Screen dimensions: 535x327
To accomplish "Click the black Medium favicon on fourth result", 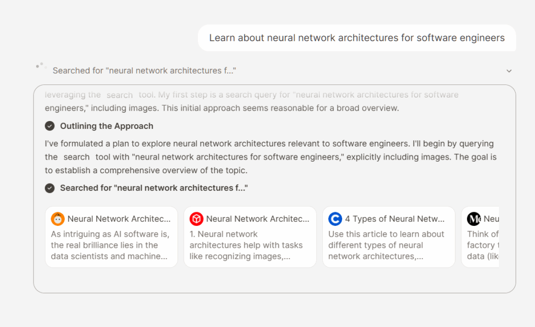I will pyautogui.click(x=474, y=219).
